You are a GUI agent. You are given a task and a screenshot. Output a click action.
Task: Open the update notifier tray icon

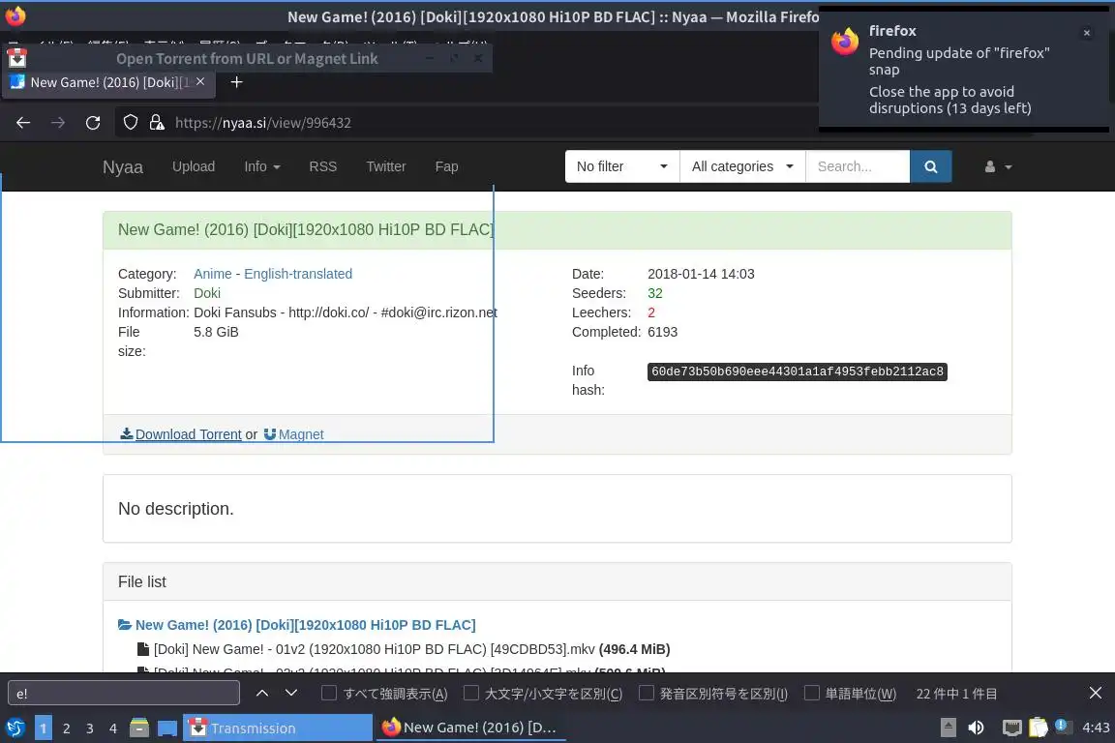click(x=1063, y=726)
